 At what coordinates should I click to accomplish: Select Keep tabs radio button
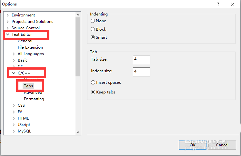pyautogui.click(x=93, y=92)
